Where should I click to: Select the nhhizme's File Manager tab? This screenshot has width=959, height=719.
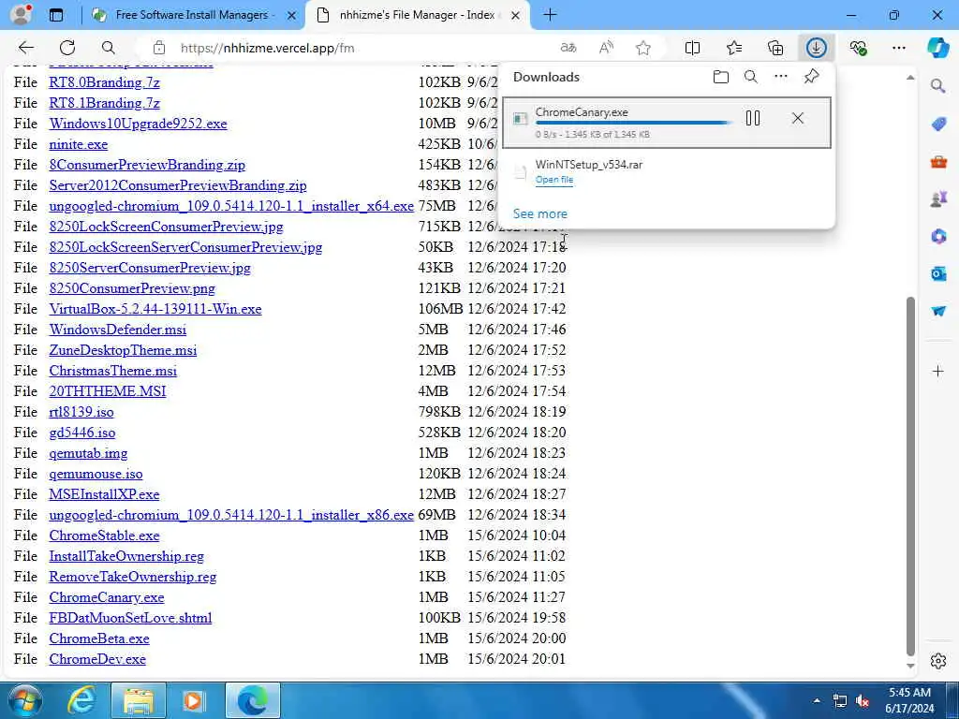[417, 15]
